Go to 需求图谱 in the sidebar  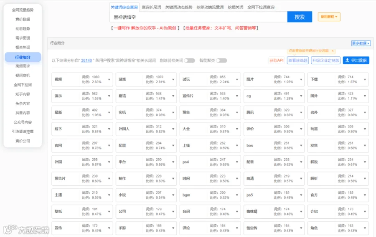tap(23, 38)
